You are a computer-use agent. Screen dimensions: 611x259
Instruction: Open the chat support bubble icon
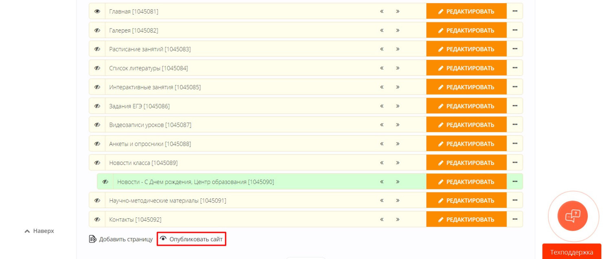click(573, 216)
